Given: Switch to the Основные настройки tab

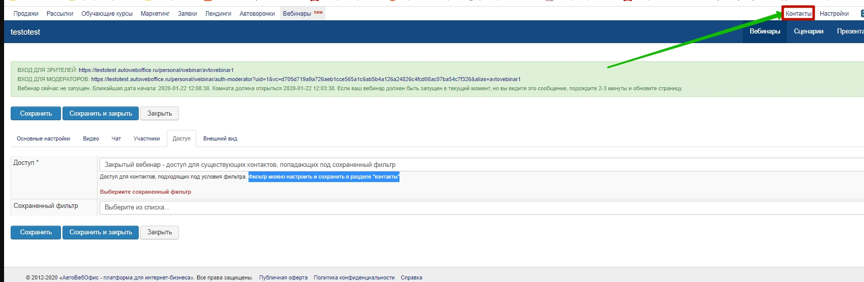Looking at the screenshot, I should 43,138.
